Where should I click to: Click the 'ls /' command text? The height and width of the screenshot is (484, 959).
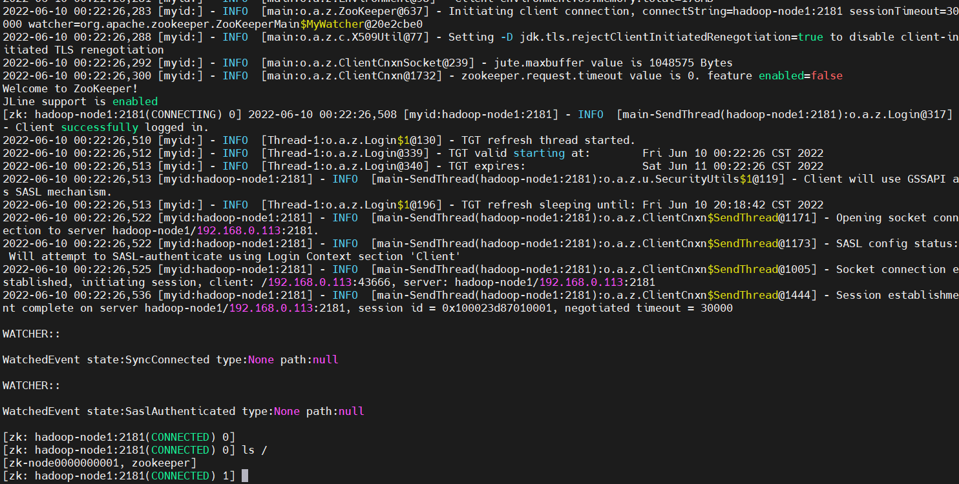pyautogui.click(x=255, y=450)
